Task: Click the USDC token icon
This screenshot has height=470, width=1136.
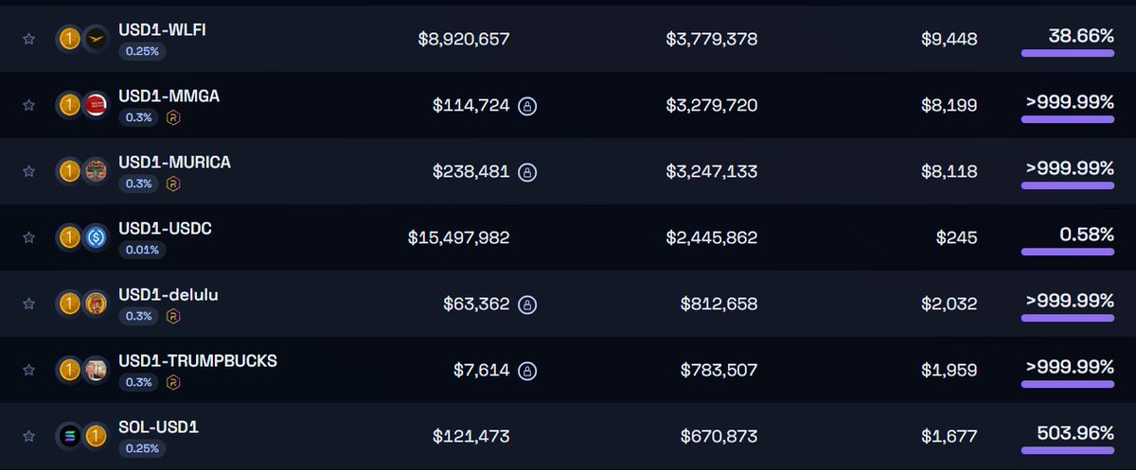Action: tap(96, 238)
